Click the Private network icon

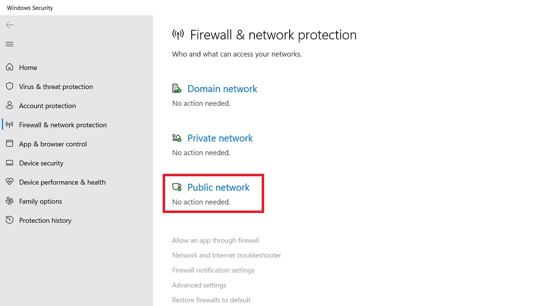click(177, 138)
